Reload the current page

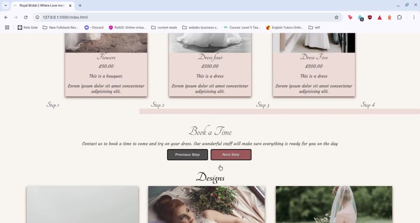tap(26, 17)
